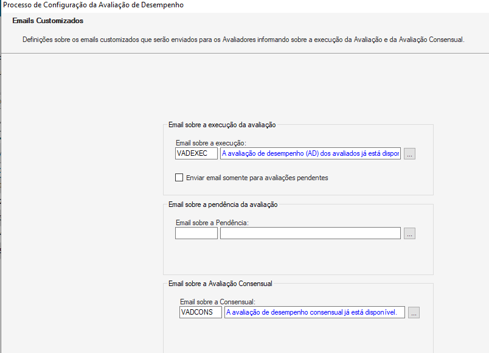This screenshot has height=353, width=489.
Task: Open lookup for Consensual email template
Action: (x=414, y=312)
